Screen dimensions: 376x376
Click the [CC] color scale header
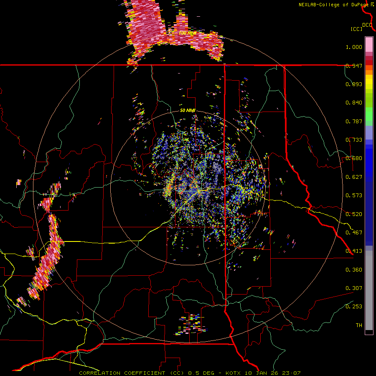(356, 29)
